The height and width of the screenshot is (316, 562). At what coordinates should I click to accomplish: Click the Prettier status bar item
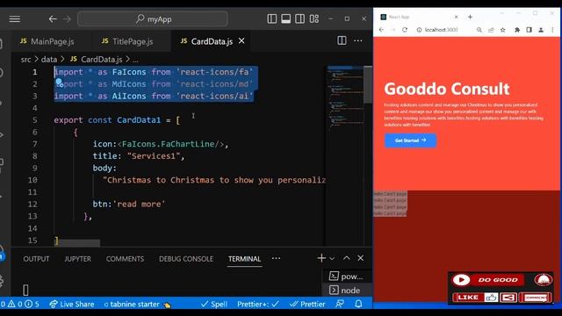(x=307, y=305)
